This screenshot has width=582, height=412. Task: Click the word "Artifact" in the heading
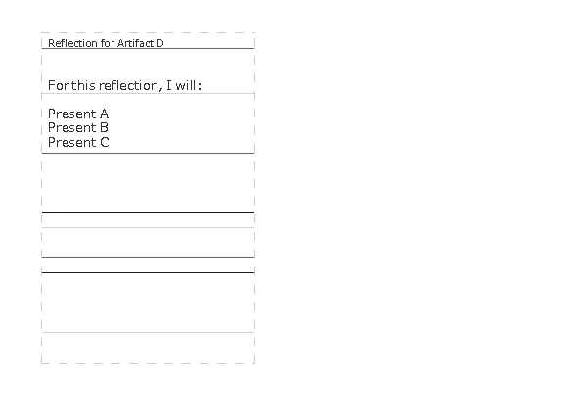click(135, 43)
